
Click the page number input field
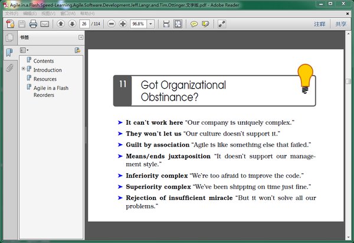tap(84, 24)
